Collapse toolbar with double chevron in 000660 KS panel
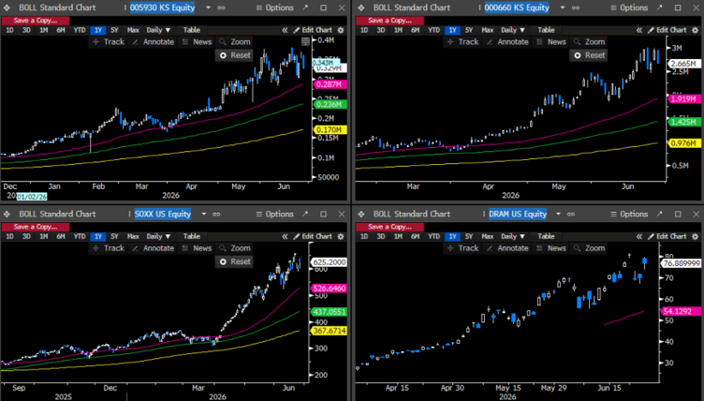Image resolution: width=704 pixels, height=401 pixels. pyautogui.click(x=639, y=30)
